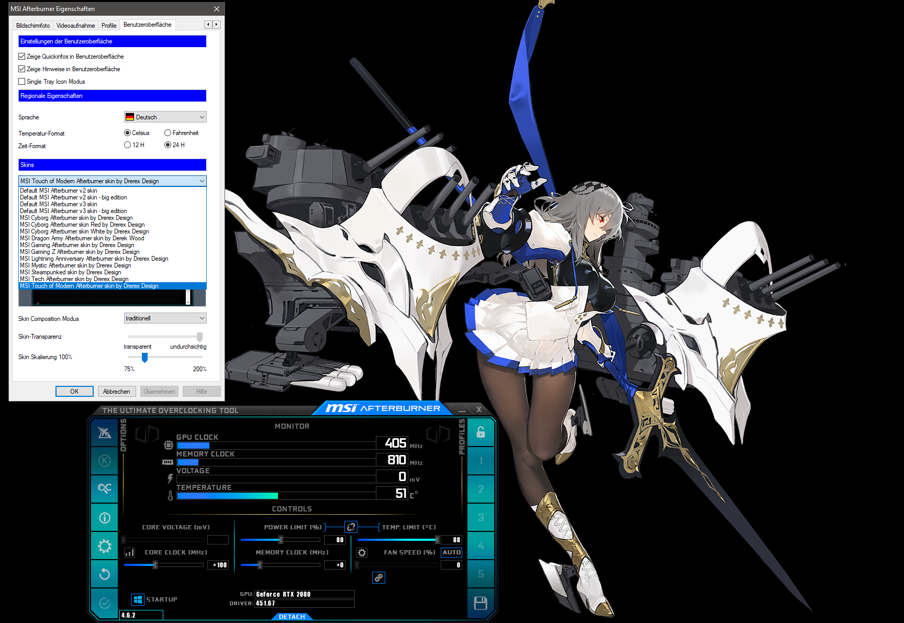Viewport: 904px width, 623px height.
Task: Click the Temp Limit value field showing 88
Action: 451,540
